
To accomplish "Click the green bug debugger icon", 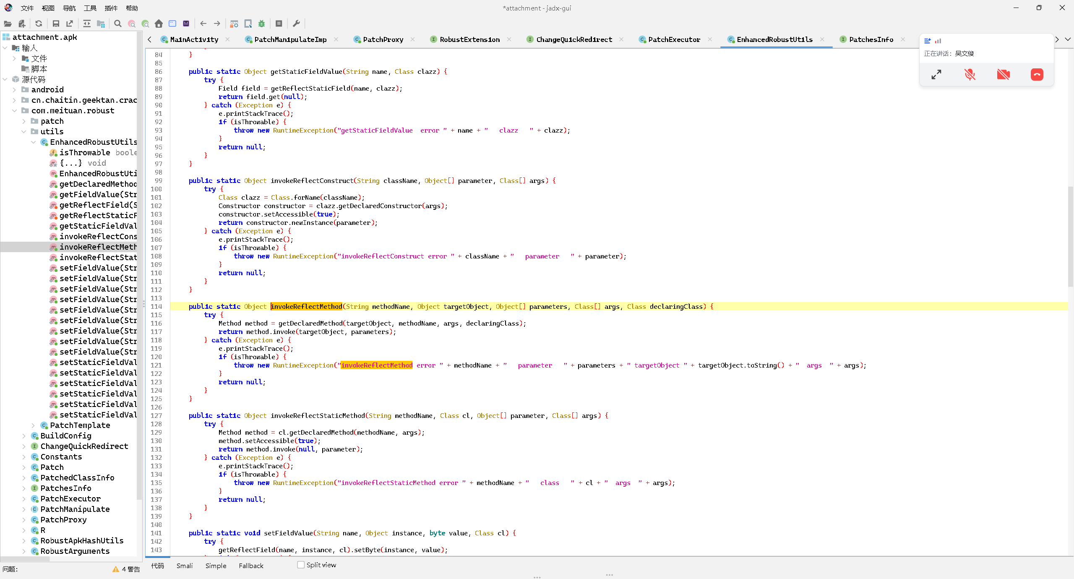I will coord(262,24).
